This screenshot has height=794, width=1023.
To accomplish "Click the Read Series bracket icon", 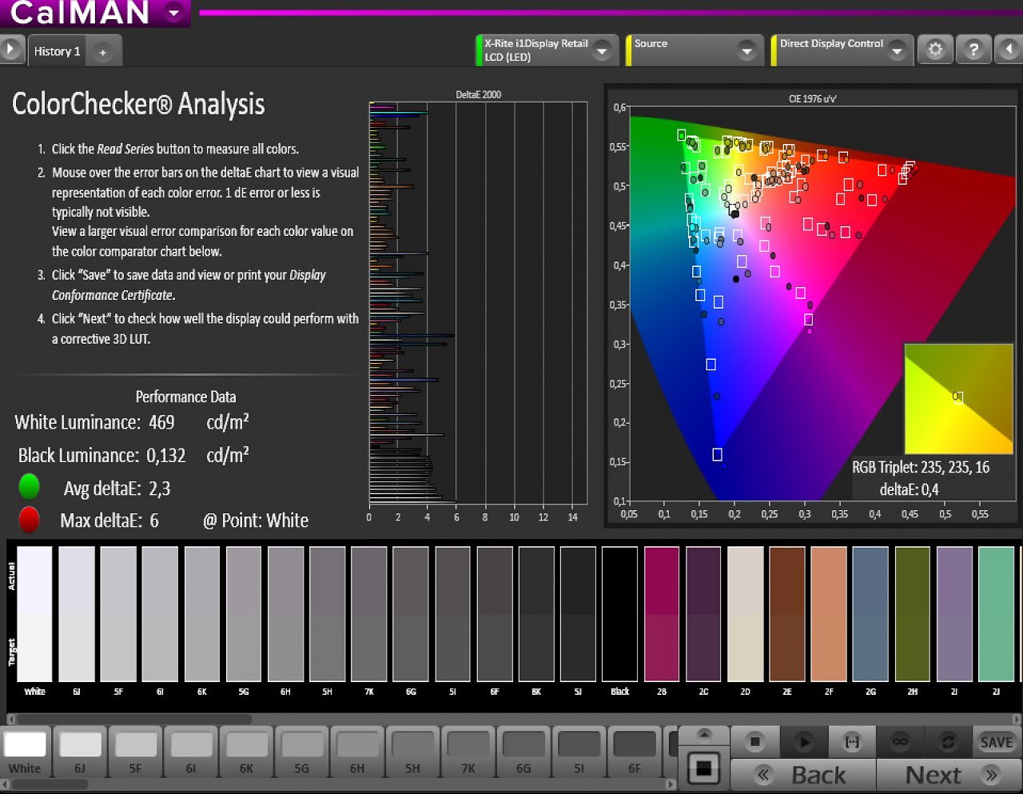I will pyautogui.click(x=852, y=742).
